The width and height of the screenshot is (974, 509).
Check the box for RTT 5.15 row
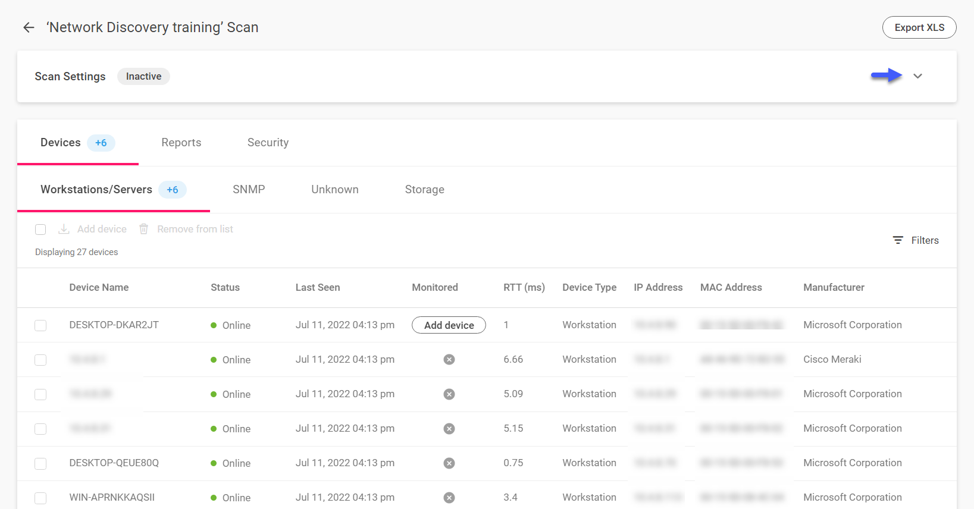(x=40, y=429)
